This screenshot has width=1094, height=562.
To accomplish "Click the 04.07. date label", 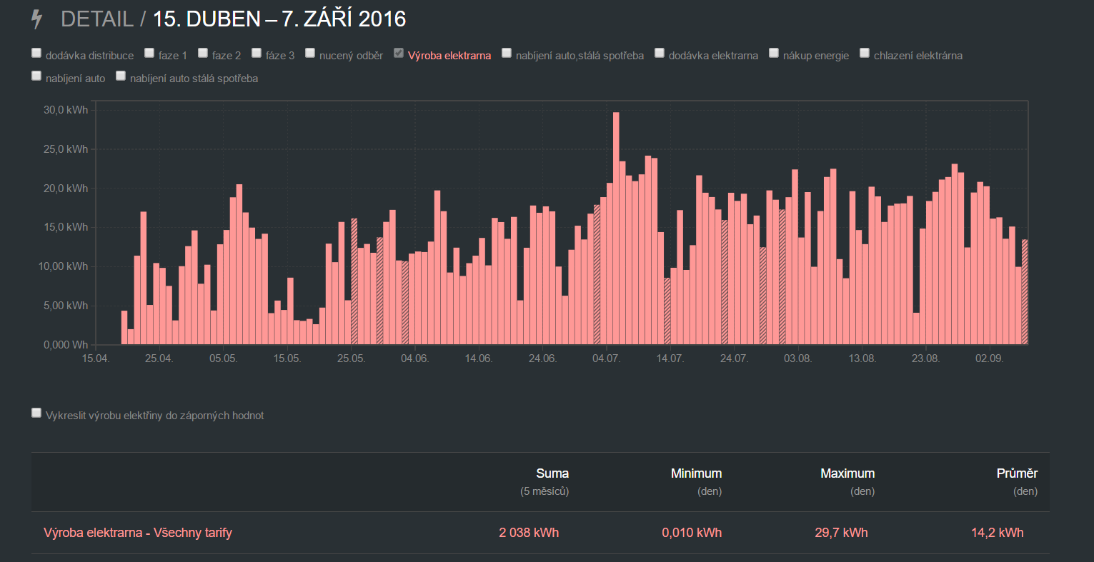I will pyautogui.click(x=606, y=358).
